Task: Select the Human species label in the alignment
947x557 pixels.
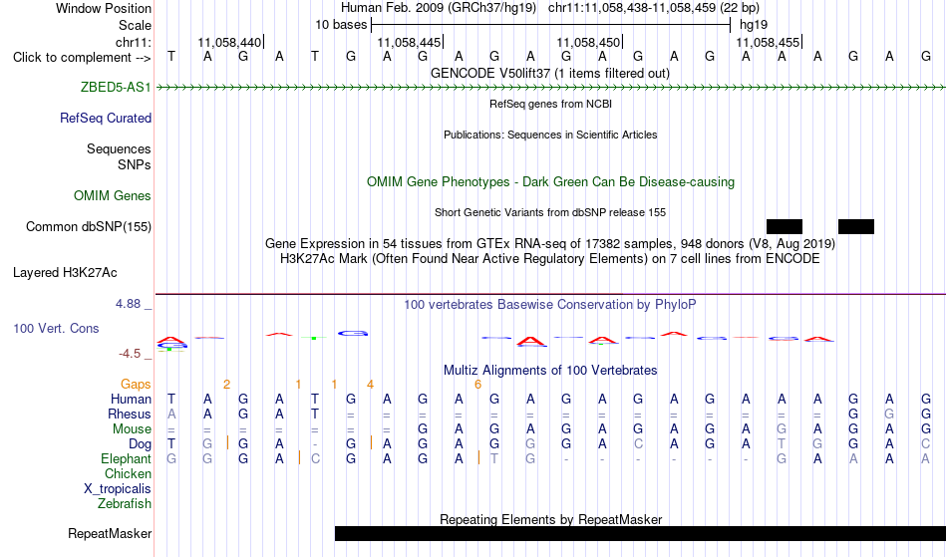Action: (x=131, y=399)
